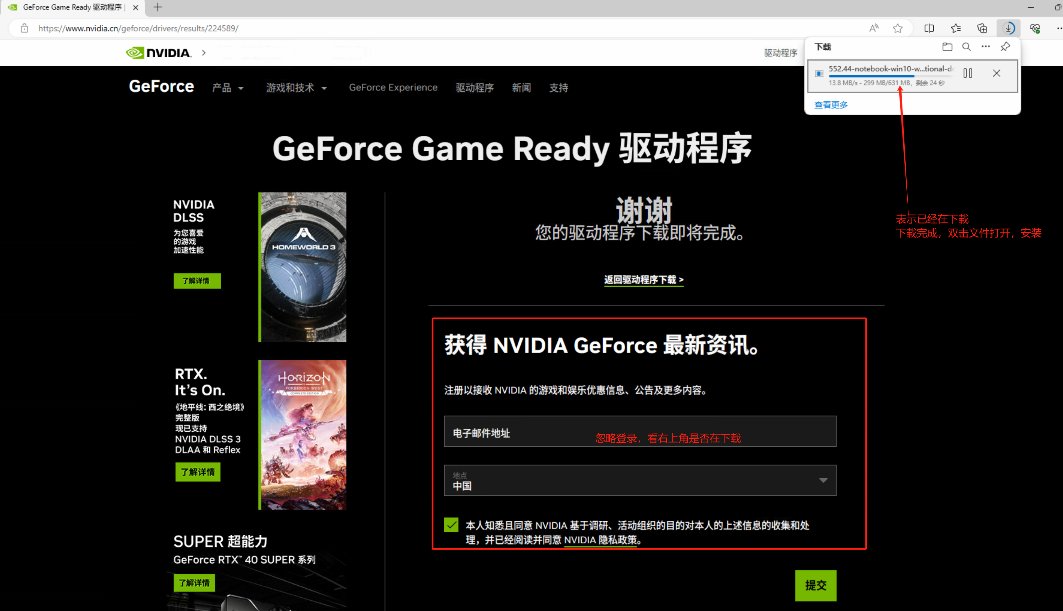Open the Homeworld 3 thumbnail
1063x611 pixels.
click(x=302, y=267)
